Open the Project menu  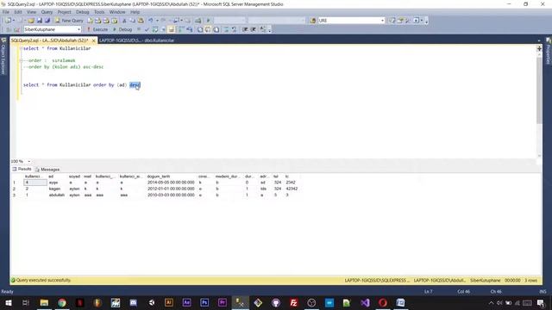(65, 12)
